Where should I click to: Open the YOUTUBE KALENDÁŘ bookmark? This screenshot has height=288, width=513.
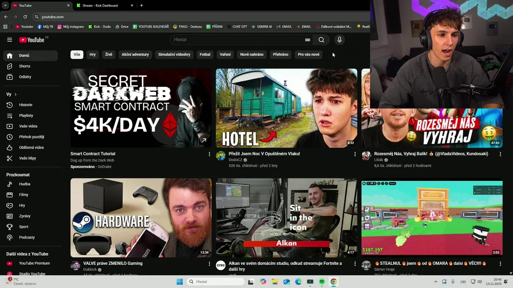pos(151,27)
